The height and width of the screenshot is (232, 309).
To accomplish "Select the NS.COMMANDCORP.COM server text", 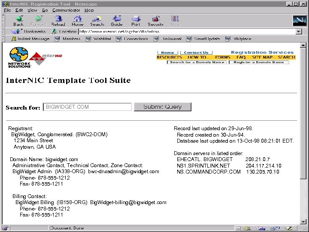I will tap(209, 171).
